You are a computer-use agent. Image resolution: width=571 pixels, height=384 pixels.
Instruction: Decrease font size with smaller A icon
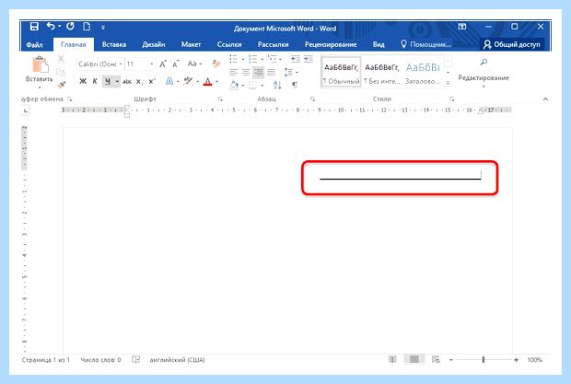(x=175, y=64)
